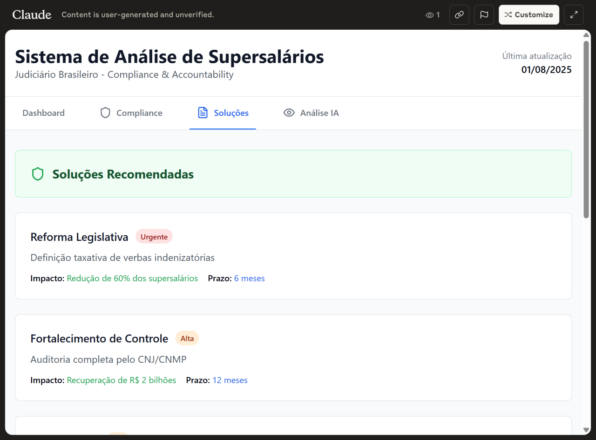Click the document icon in Soluções tab

point(203,113)
